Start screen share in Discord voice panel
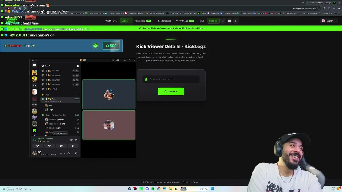This screenshot has height=192, width=342. pyautogui.click(x=49, y=146)
